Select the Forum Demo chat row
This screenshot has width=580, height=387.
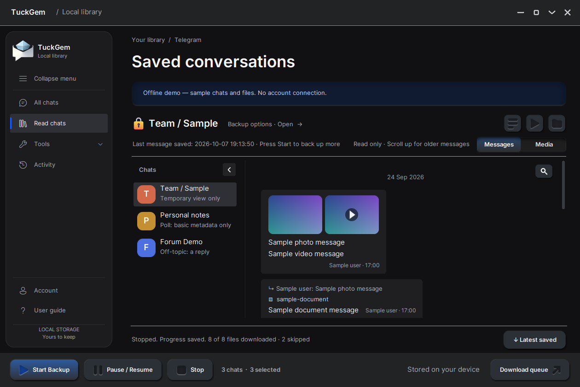coord(185,248)
